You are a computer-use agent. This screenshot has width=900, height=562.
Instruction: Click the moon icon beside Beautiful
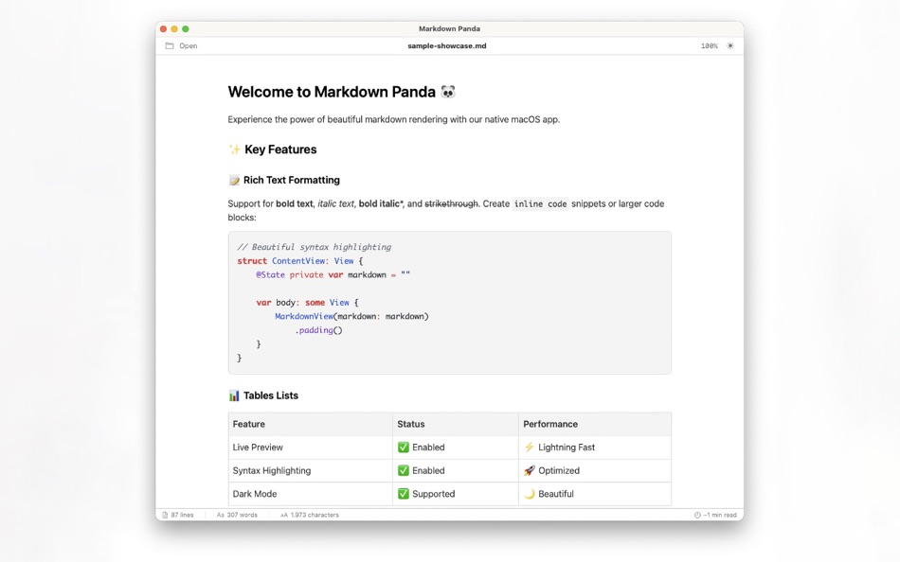[530, 494]
